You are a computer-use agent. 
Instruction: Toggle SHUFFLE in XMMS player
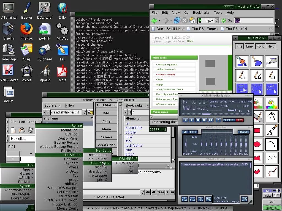coord(229,120)
